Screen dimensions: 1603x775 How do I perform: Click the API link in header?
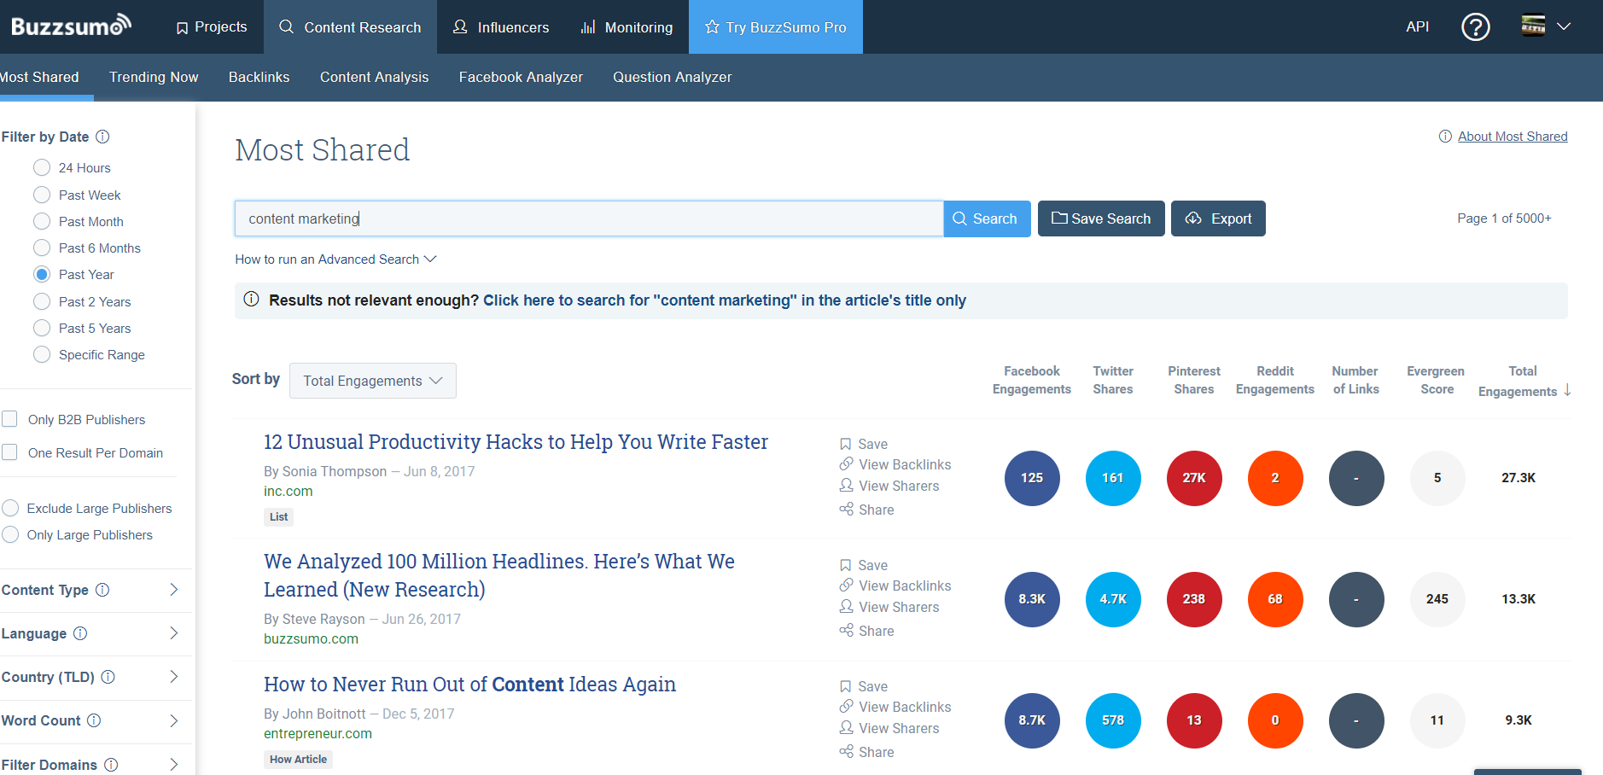[1417, 26]
